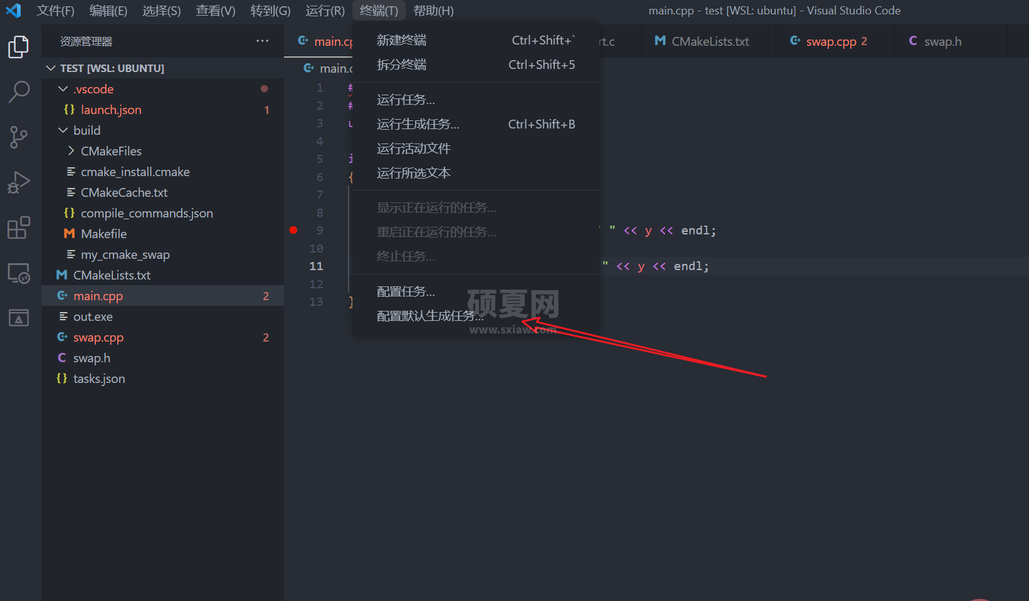Click launch.json file icon in explorer
The image size is (1029, 601).
pos(70,110)
